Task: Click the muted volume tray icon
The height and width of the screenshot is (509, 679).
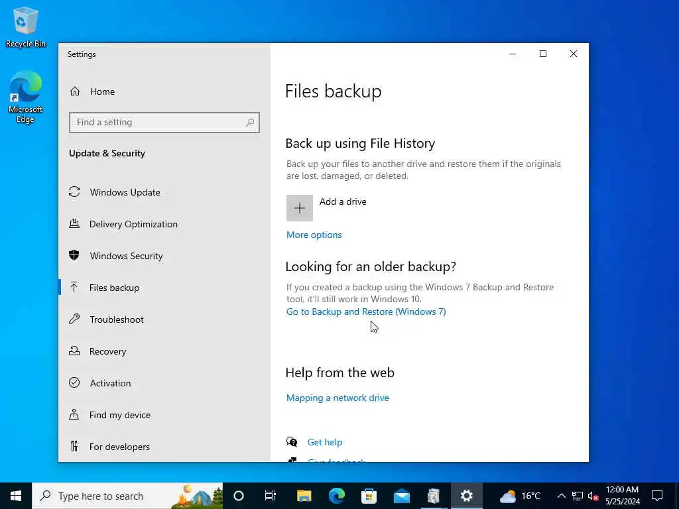Action: click(593, 496)
